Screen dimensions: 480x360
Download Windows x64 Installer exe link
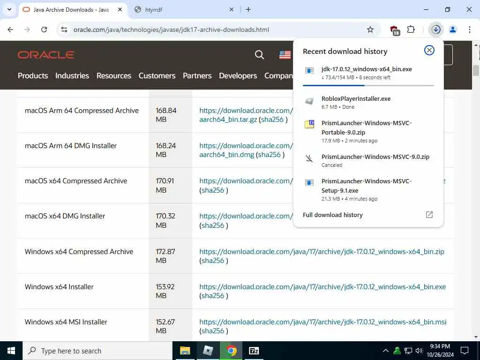[x=322, y=287]
